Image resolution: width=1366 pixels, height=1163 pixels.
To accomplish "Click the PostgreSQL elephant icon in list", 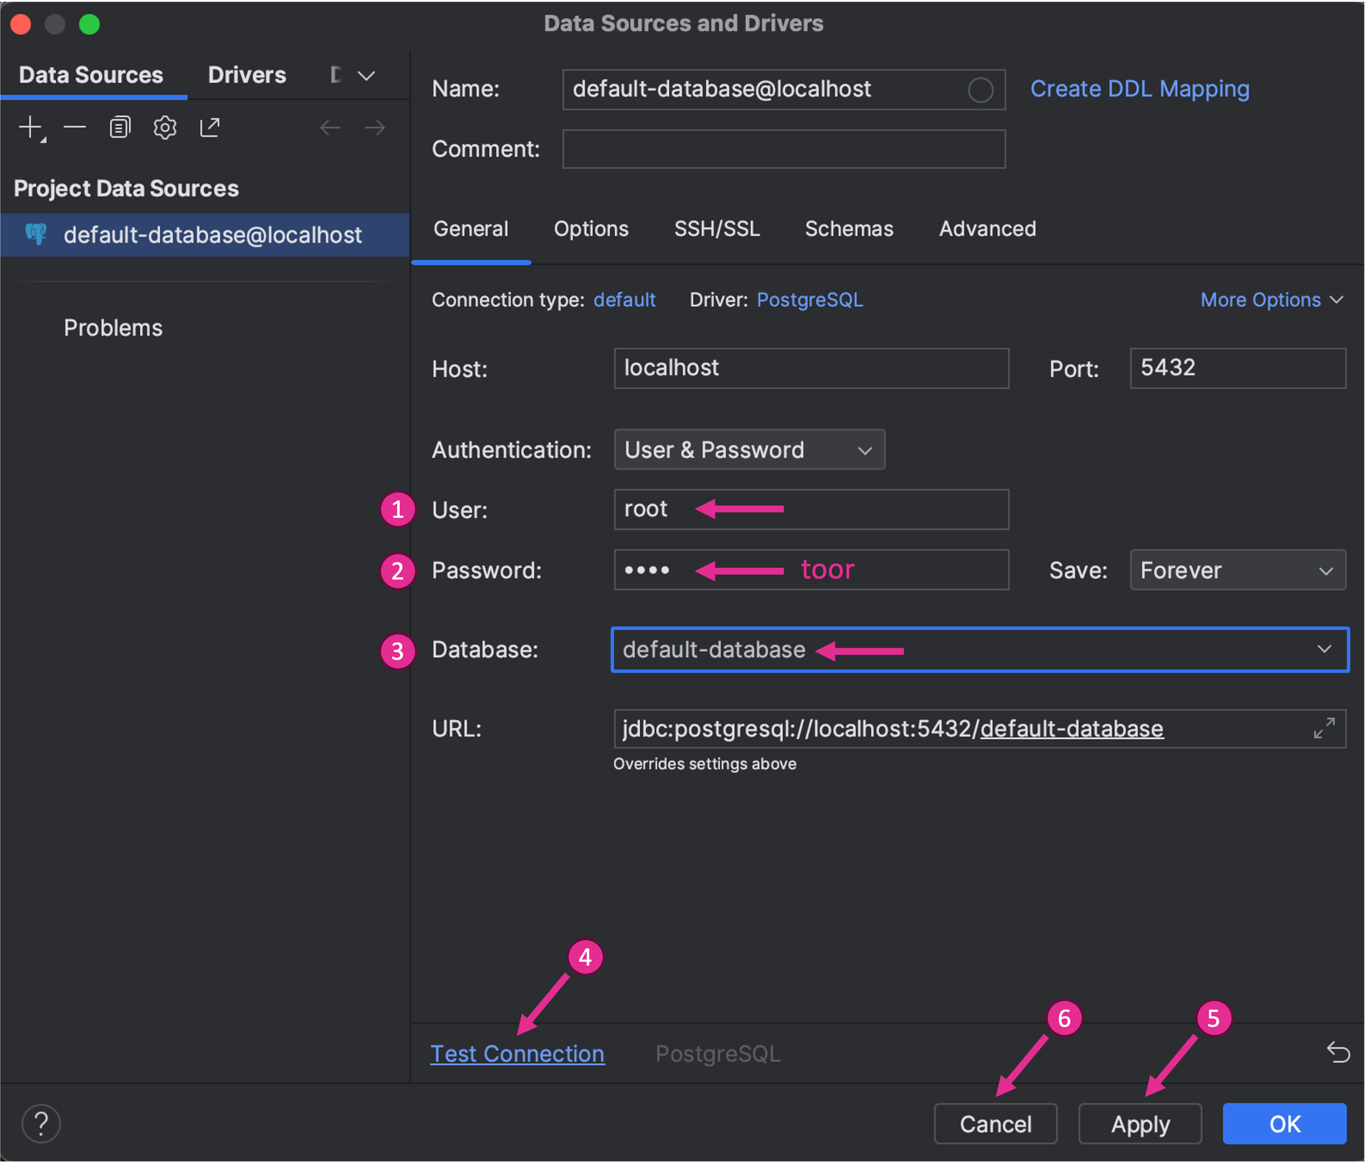I will coord(36,234).
